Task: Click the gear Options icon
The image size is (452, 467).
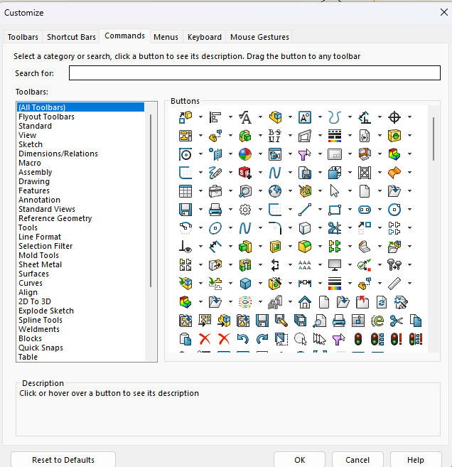Action: point(245,210)
